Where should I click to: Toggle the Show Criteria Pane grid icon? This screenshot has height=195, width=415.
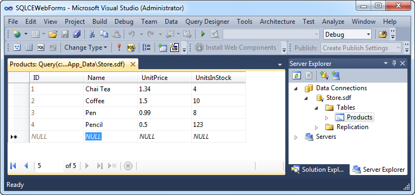[29, 48]
